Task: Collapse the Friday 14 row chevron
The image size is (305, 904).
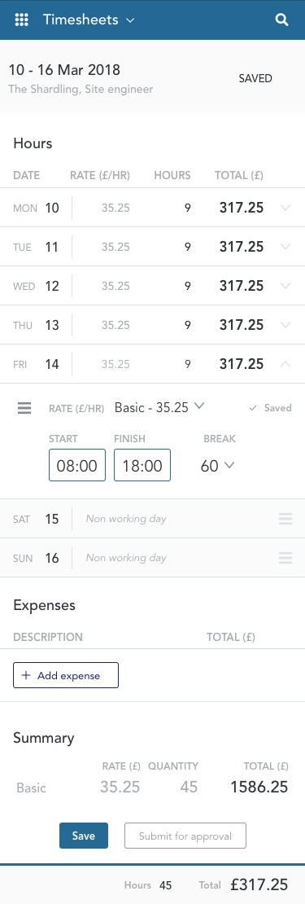Action: [x=285, y=364]
